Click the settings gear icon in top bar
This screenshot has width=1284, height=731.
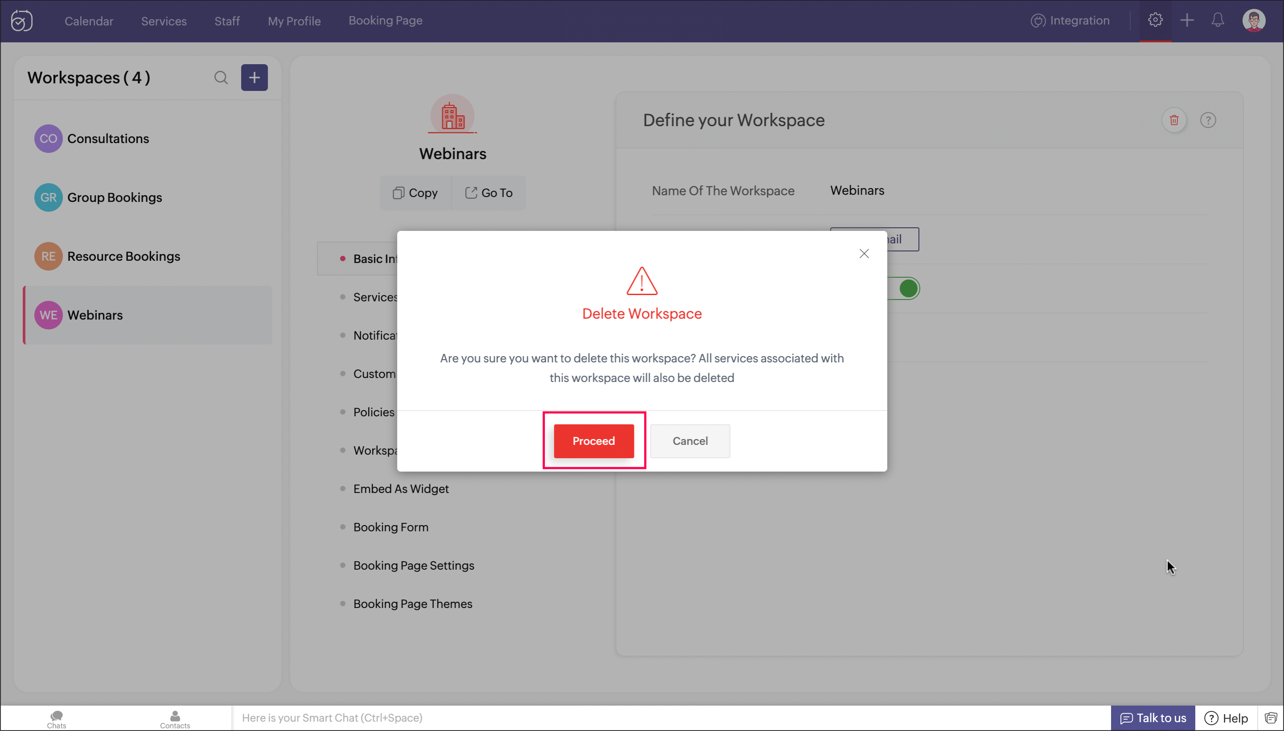click(x=1155, y=20)
